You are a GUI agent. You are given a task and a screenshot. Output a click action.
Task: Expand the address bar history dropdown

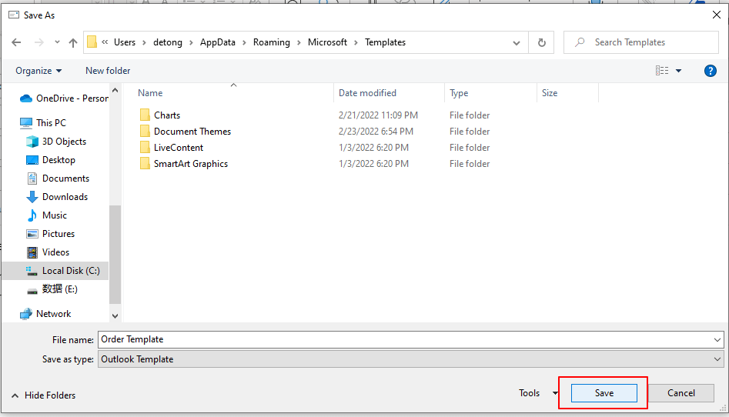tap(516, 43)
